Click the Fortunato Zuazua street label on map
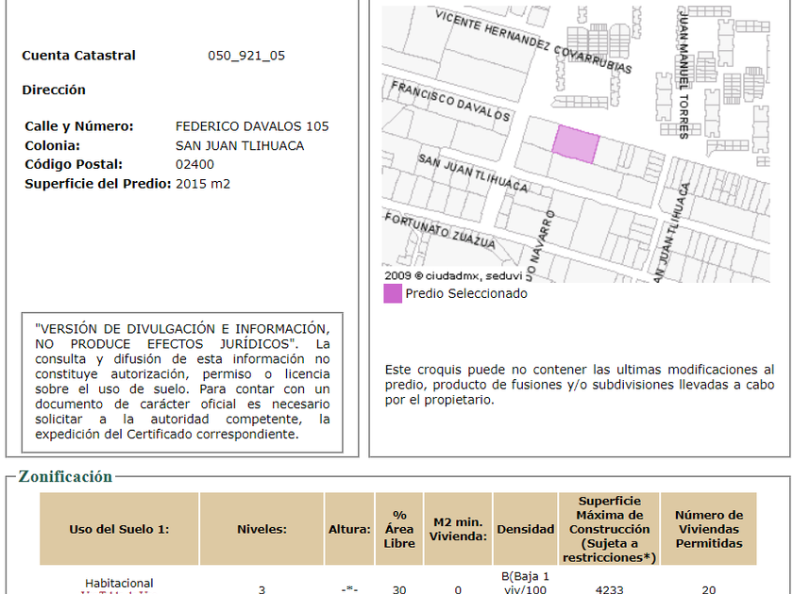The width and height of the screenshot is (793, 594). pyautogui.click(x=439, y=230)
